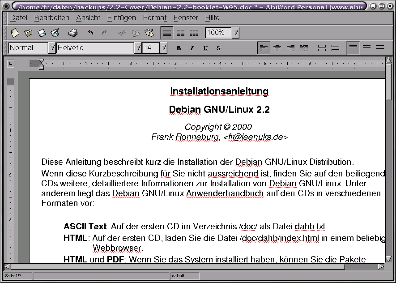
Task: Toggle underline with the U button
Action: pos(205,48)
